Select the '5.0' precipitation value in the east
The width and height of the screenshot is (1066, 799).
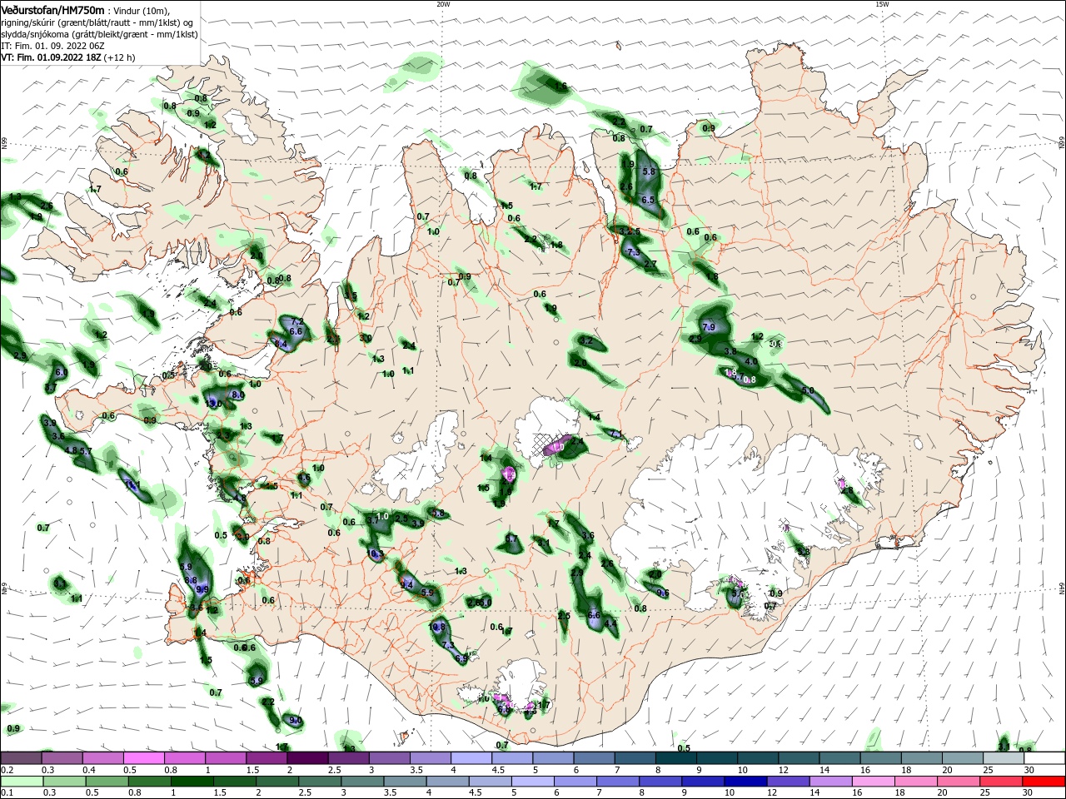pyautogui.click(x=808, y=390)
